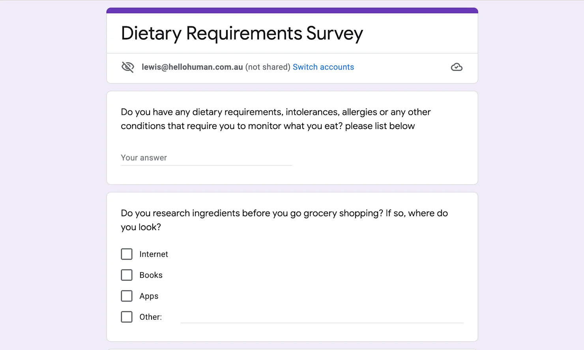584x350 pixels.
Task: Click the dietary requirements question text
Action: click(275, 119)
